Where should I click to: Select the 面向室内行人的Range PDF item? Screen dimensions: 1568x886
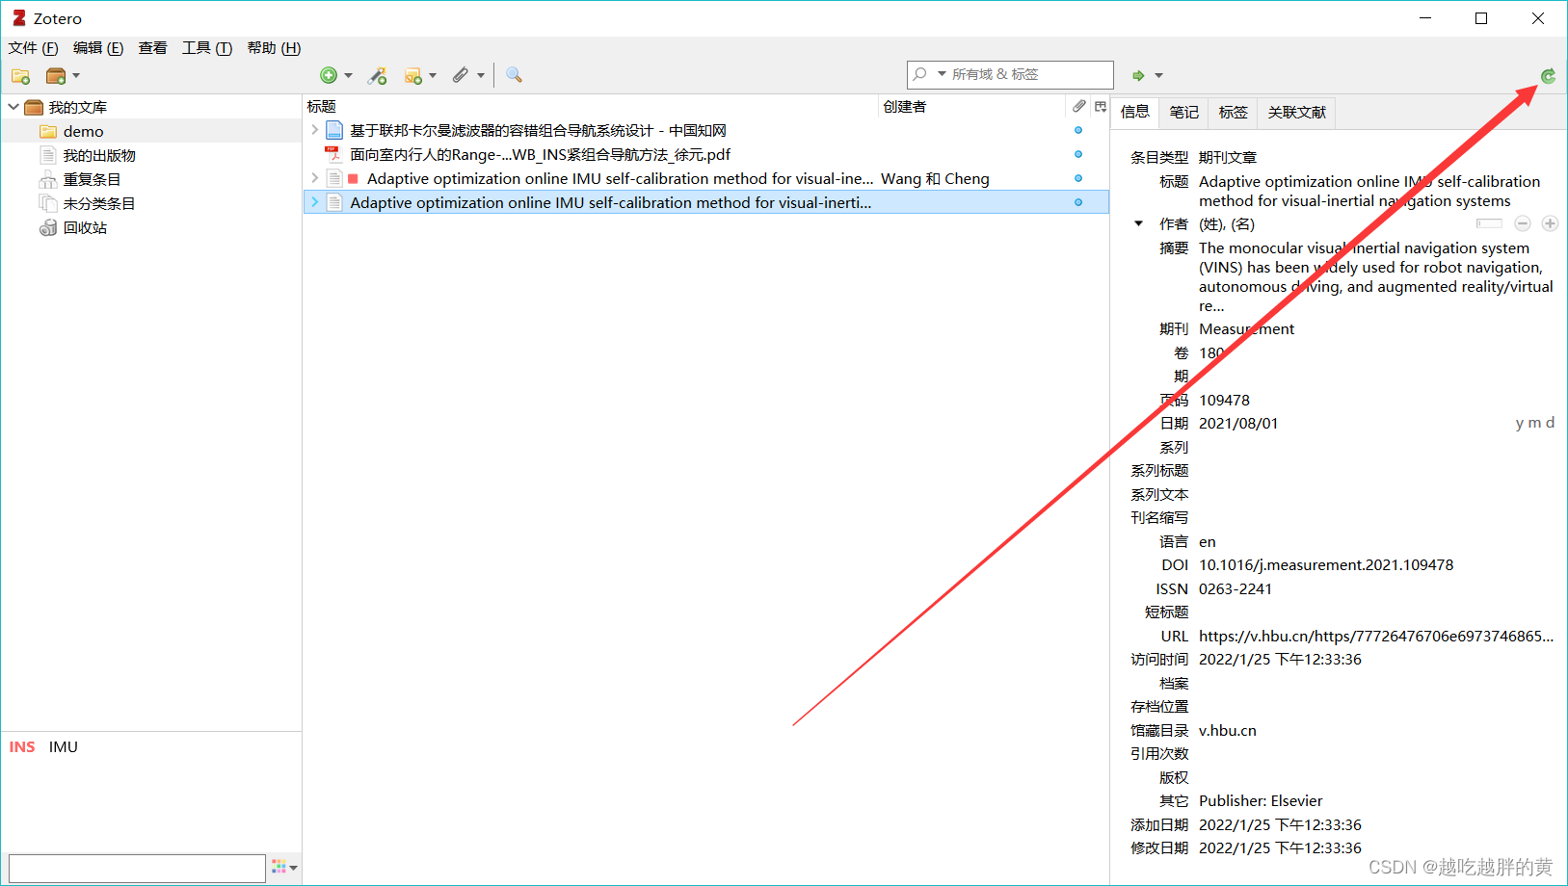pyautogui.click(x=540, y=154)
